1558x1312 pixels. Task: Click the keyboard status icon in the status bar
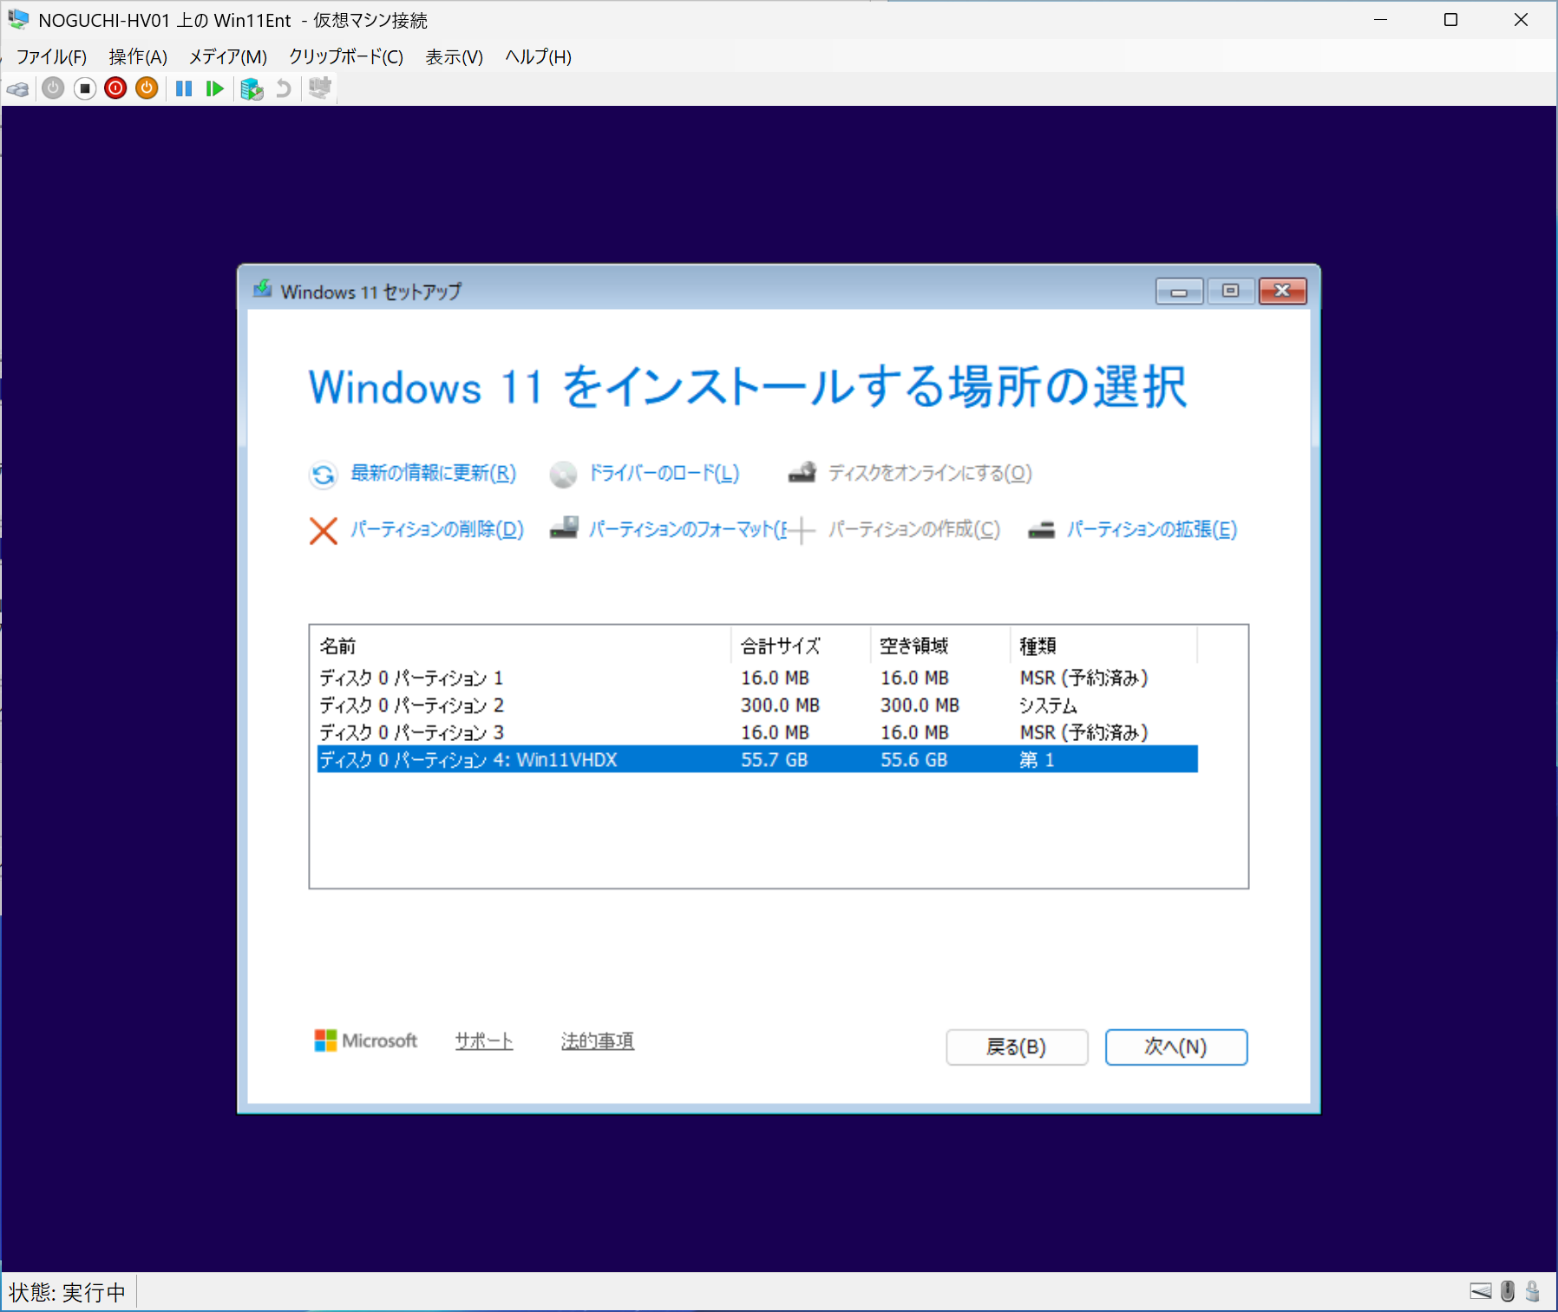(1481, 1291)
